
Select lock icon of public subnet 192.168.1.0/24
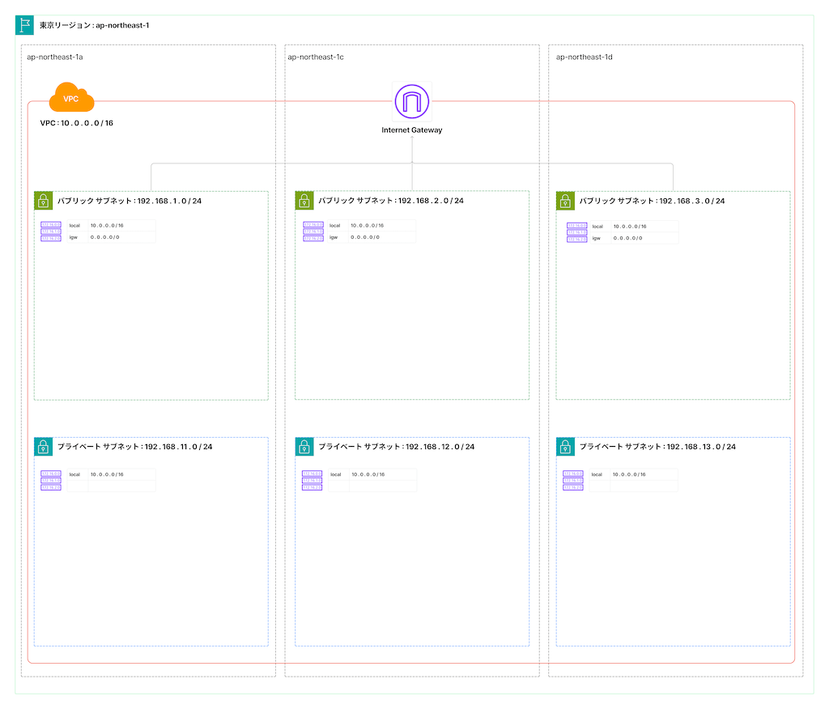click(x=44, y=201)
